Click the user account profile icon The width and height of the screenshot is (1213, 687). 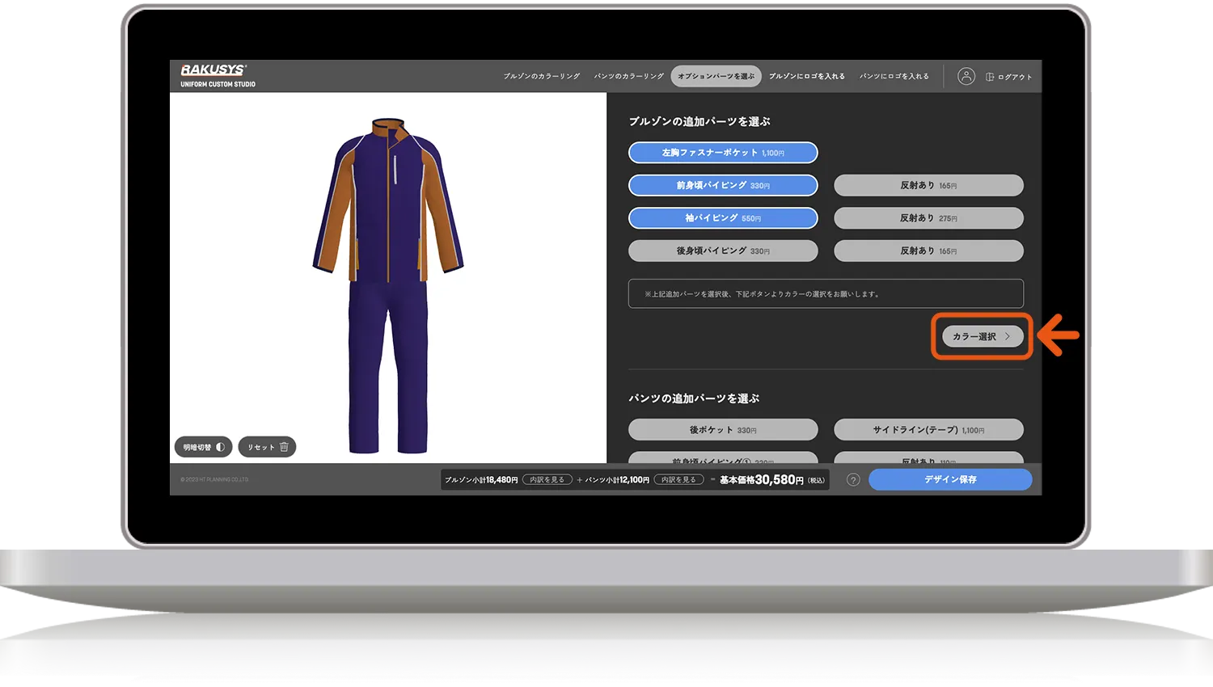[x=966, y=77]
